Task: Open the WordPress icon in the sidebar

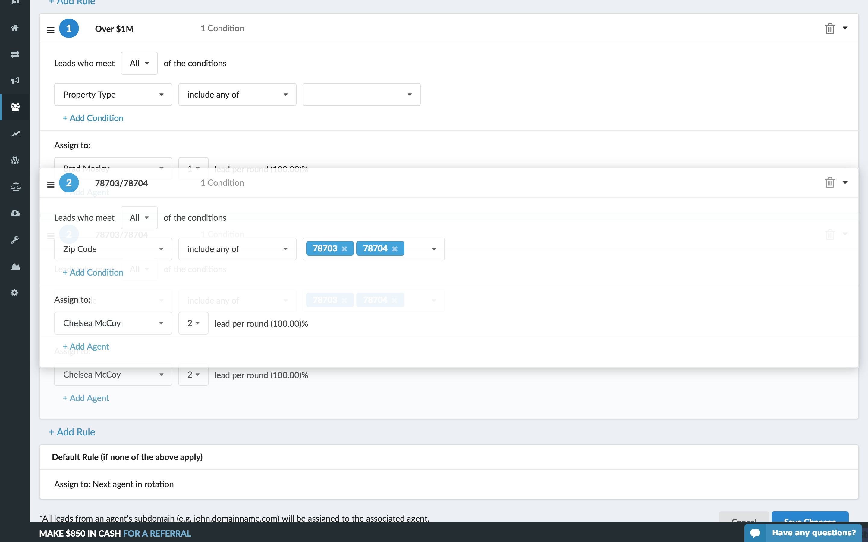Action: (15, 160)
